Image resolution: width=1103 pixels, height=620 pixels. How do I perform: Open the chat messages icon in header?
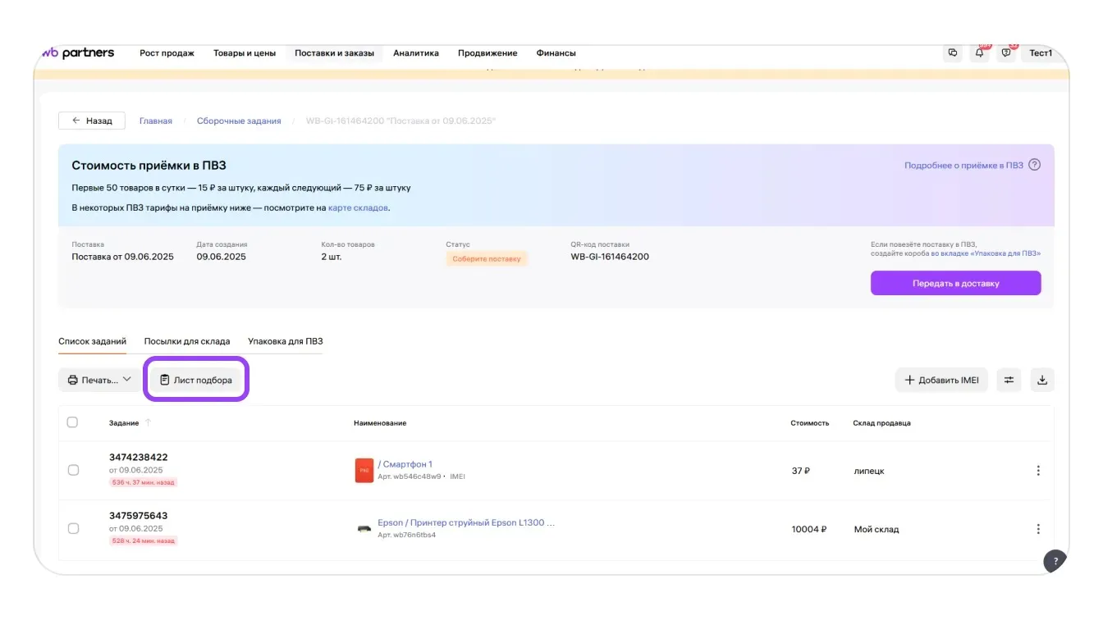coord(1006,53)
